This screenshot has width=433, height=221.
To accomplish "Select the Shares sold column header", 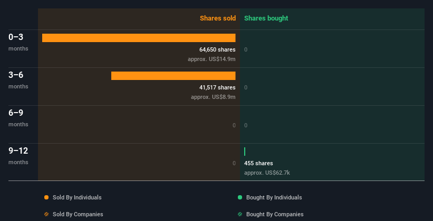I will tap(217, 18).
